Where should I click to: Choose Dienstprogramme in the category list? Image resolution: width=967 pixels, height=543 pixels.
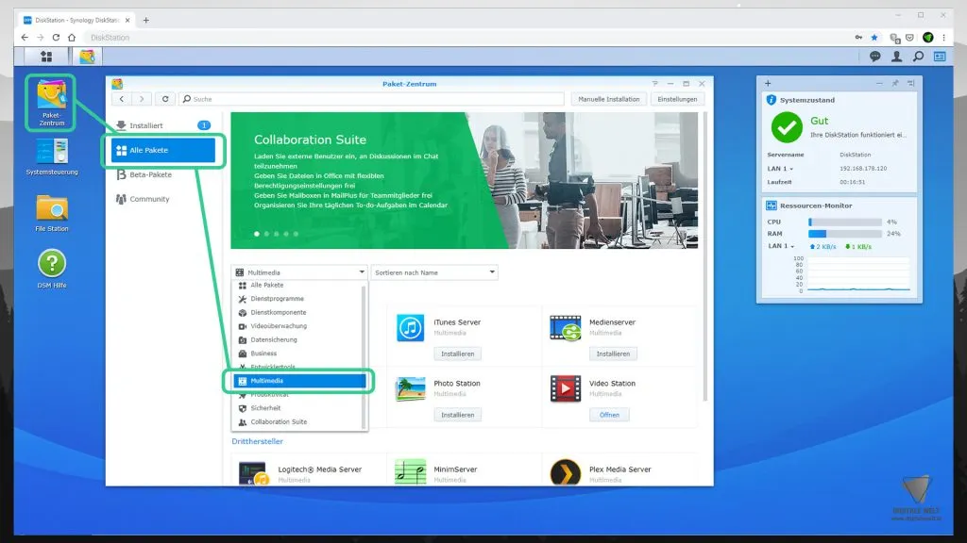pos(298,299)
